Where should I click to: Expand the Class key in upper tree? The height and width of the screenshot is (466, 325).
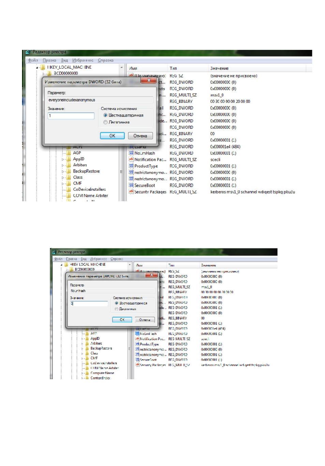(63, 178)
